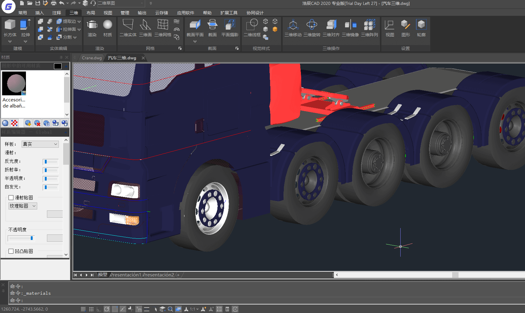Choose the 2D Solid (二维实体) tool
525x313 pixels.
click(x=128, y=28)
